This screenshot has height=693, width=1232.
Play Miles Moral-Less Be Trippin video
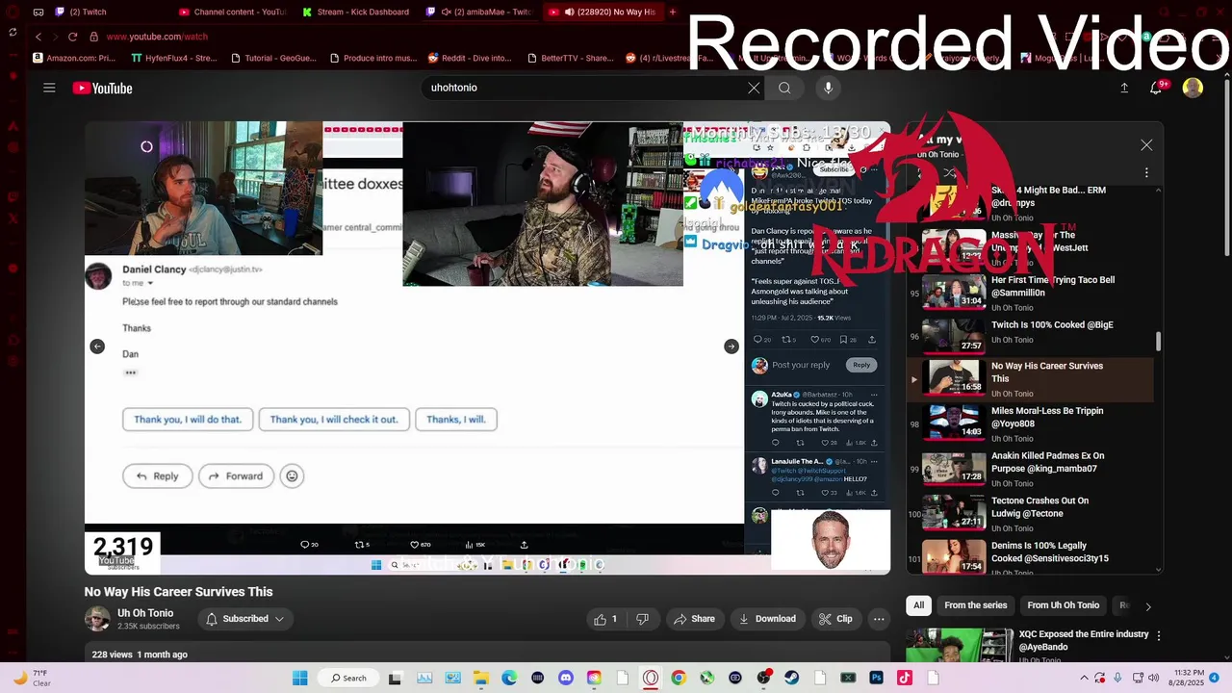click(x=1032, y=423)
